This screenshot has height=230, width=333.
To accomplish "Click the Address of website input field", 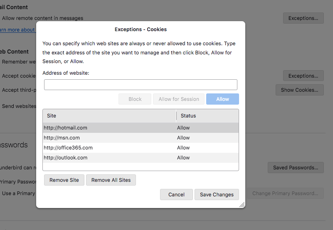I will [141, 85].
